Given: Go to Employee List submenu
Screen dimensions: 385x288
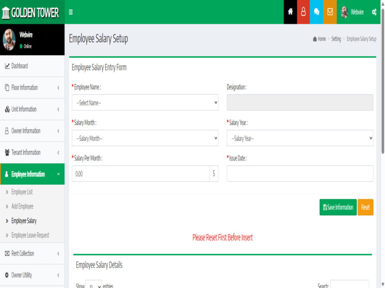Looking at the screenshot, I should [x=22, y=192].
